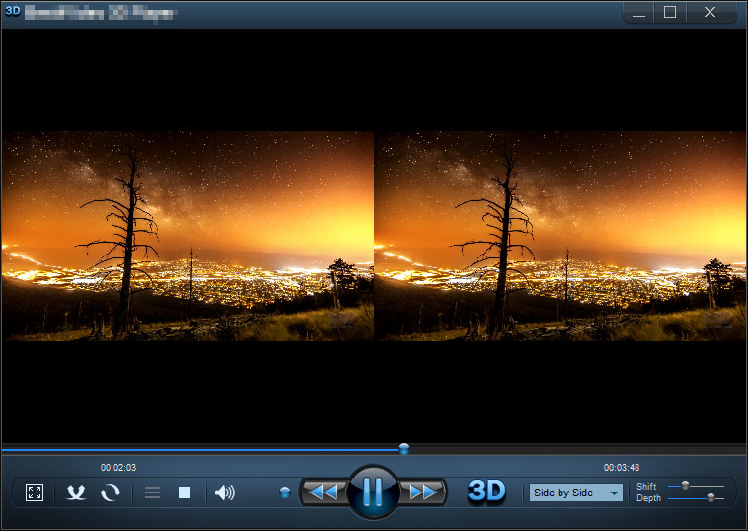
Task: Click the circular arrows refresh icon
Action: tap(111, 493)
